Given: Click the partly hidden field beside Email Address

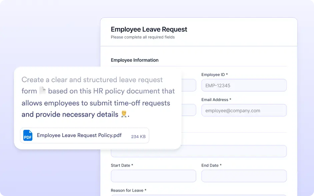Looking at the screenshot, I should click(189, 110).
